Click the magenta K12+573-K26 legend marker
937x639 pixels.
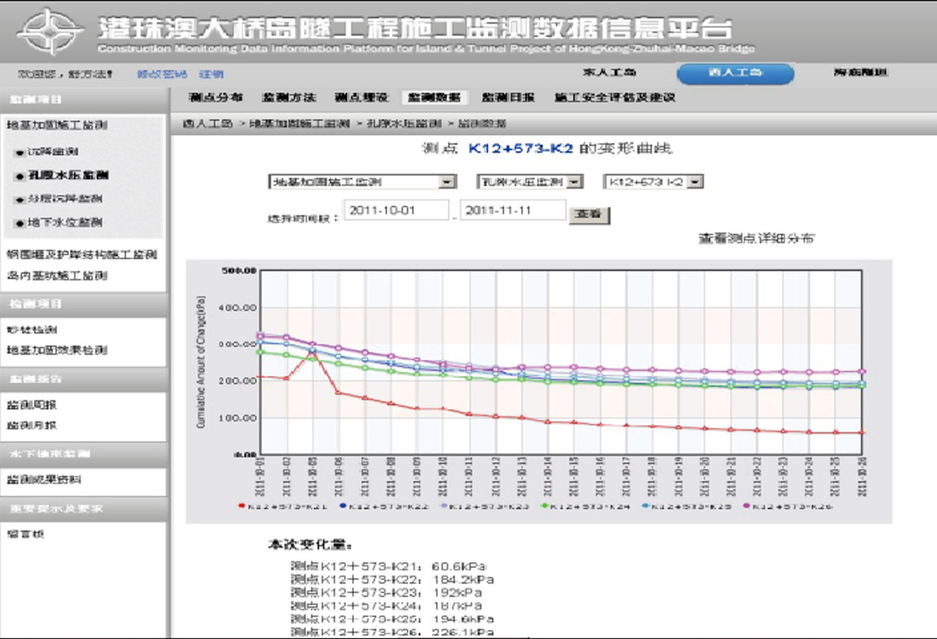coord(747,506)
